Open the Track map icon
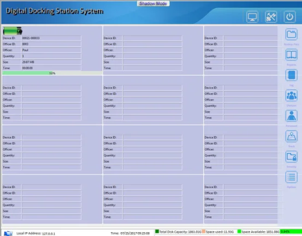Screen dimensions: 302x236 [291, 137]
